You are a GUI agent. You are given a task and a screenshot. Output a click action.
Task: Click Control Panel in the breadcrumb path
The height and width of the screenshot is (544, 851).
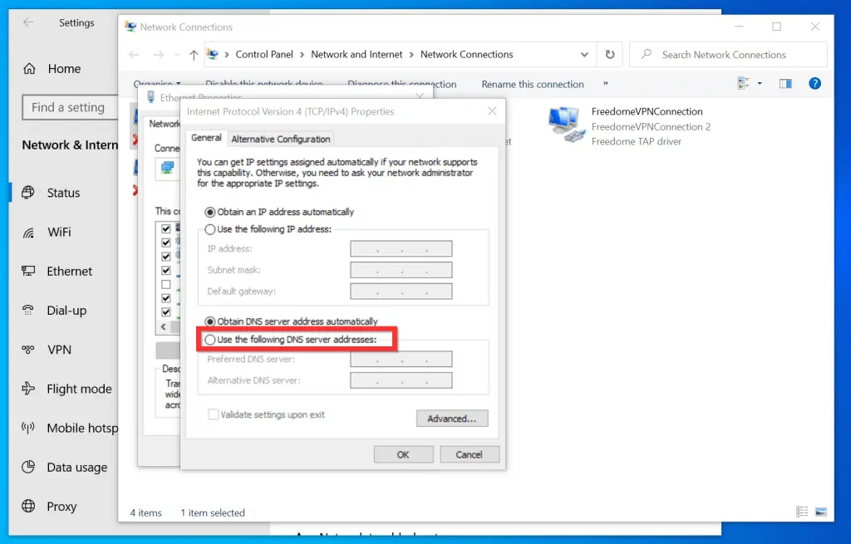(x=263, y=55)
